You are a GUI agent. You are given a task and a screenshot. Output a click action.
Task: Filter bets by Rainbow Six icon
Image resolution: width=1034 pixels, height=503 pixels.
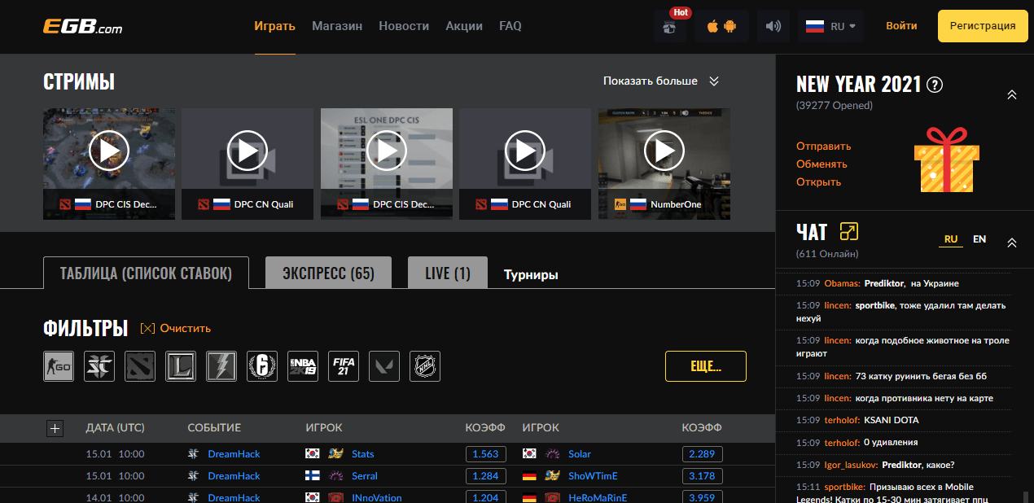[262, 366]
